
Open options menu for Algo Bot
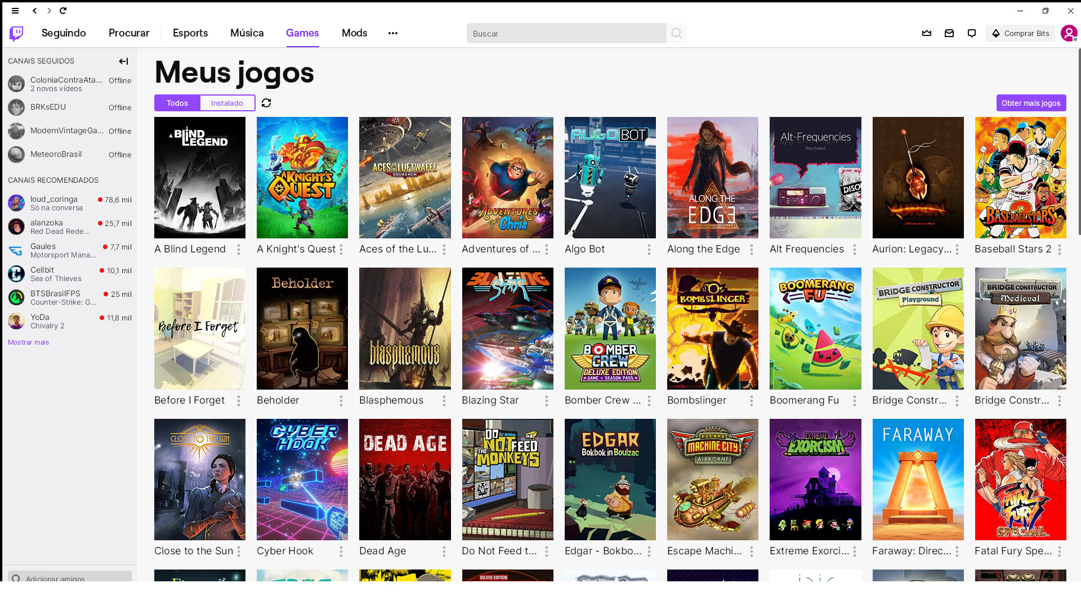pyautogui.click(x=649, y=250)
